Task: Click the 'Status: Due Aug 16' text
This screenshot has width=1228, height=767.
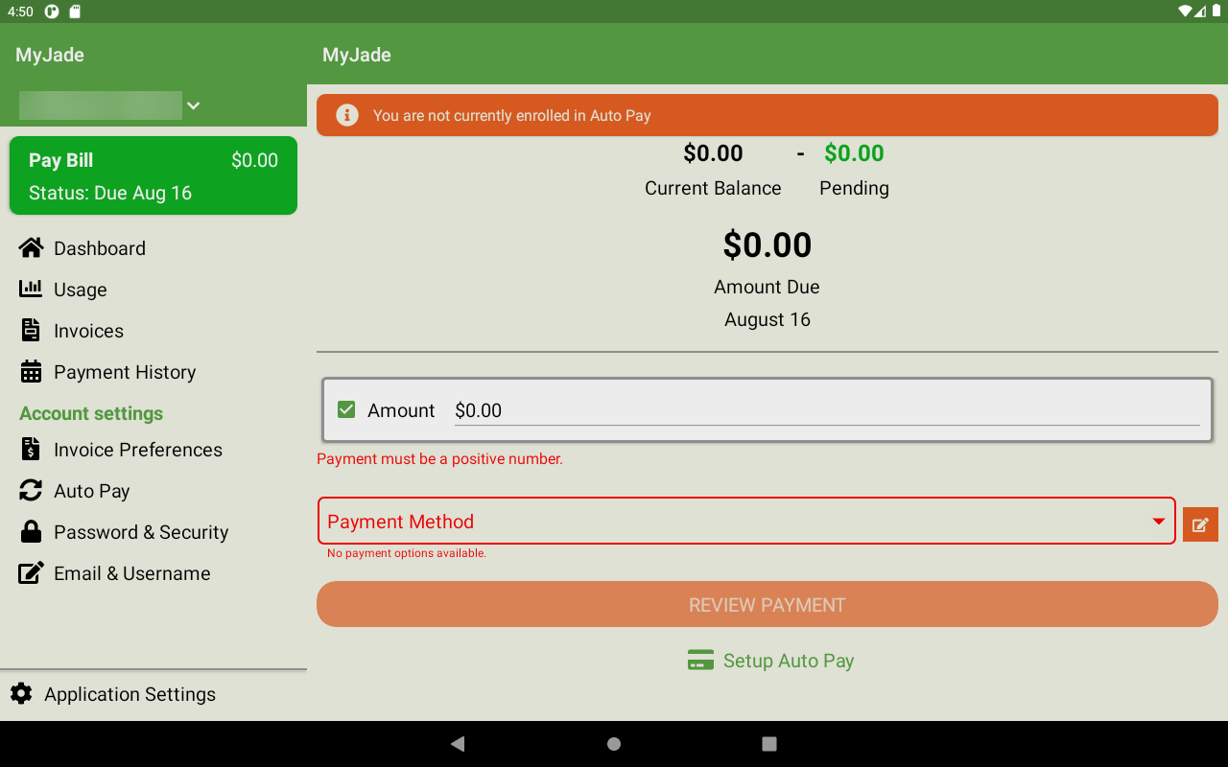Action: [x=110, y=193]
